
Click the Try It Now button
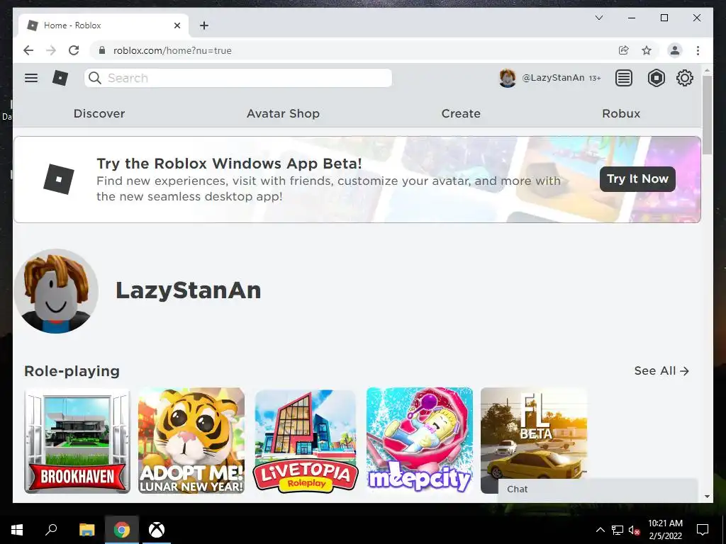tap(637, 179)
